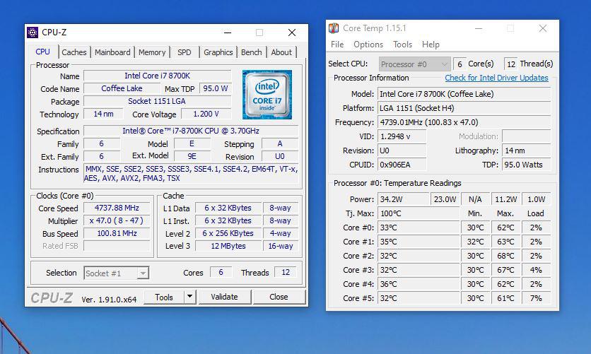591x354 pixels.
Task: Minimize the CPU-Z window
Action: click(228, 33)
